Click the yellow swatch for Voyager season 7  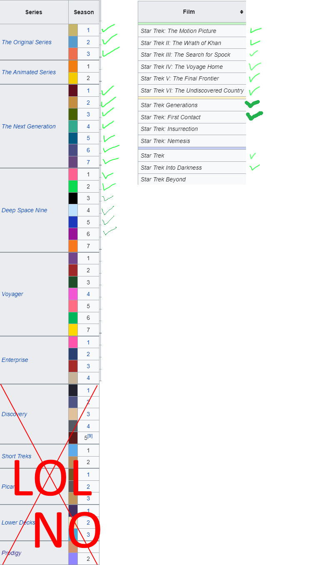click(x=73, y=330)
